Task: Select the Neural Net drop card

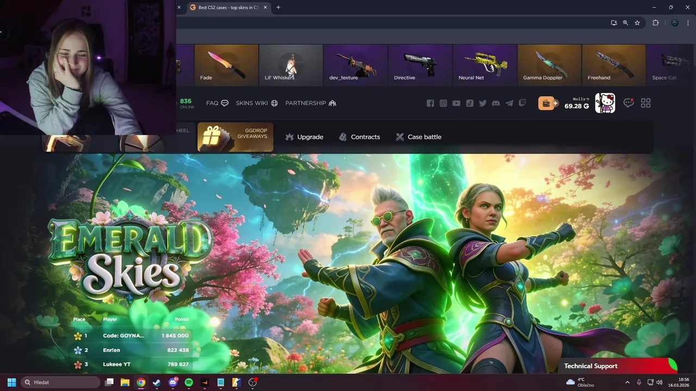Action: (485, 65)
